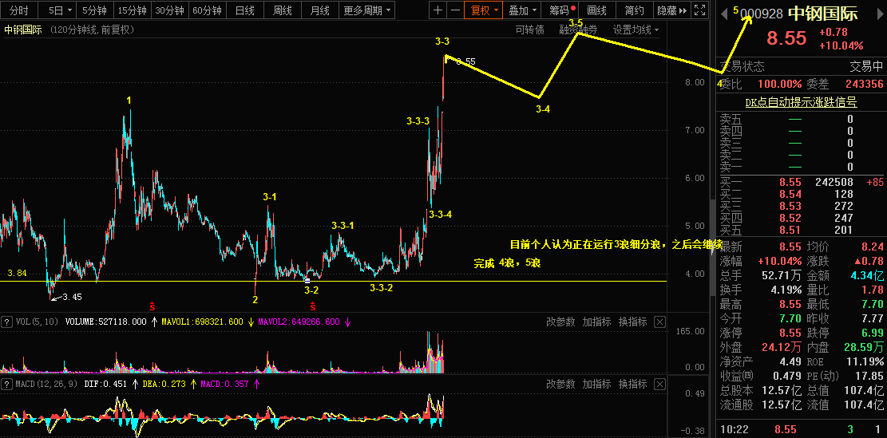Select the 买一 bid row

coord(801,183)
